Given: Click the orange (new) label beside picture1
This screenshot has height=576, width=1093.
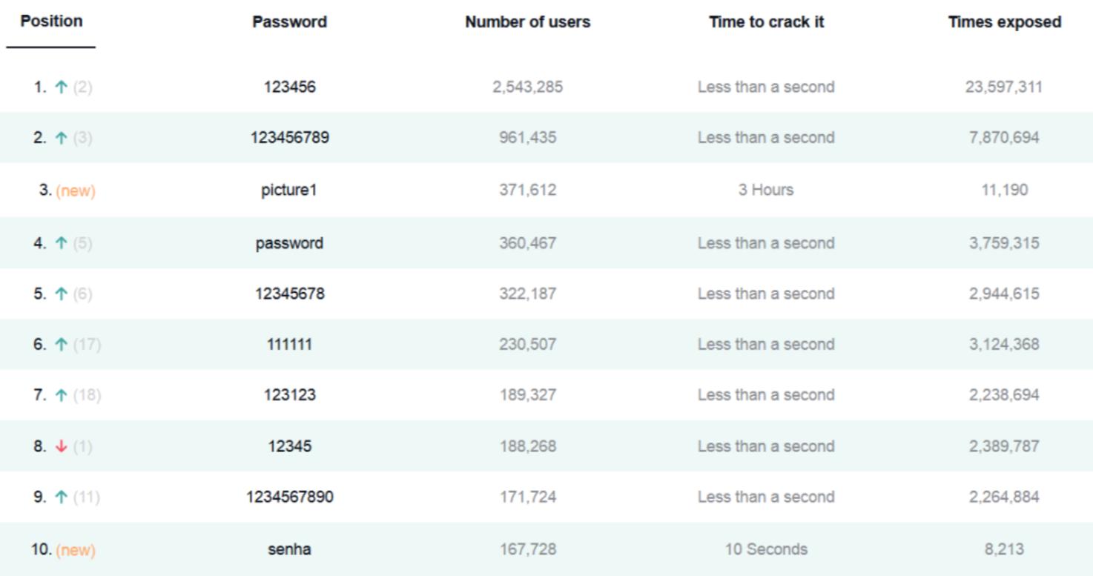Looking at the screenshot, I should pyautogui.click(x=76, y=191).
